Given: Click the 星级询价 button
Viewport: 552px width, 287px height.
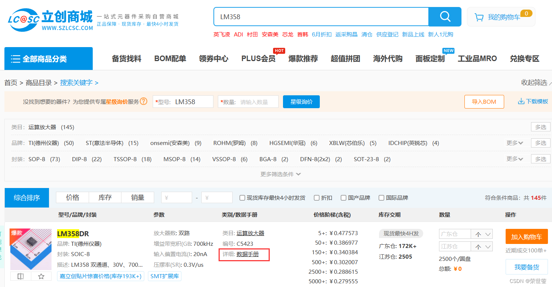Looking at the screenshot, I should tap(301, 102).
